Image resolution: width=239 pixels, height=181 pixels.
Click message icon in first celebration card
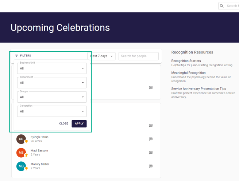[x=151, y=88]
